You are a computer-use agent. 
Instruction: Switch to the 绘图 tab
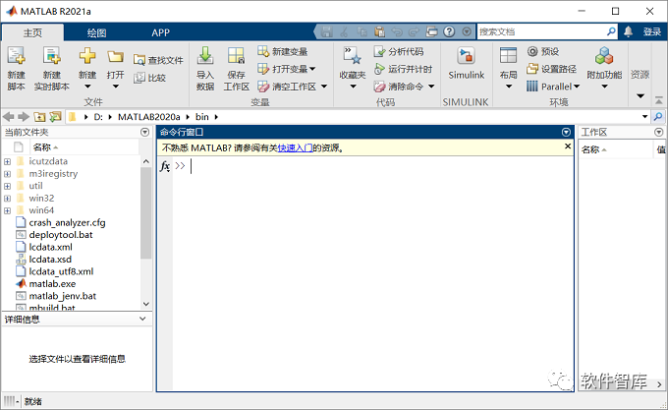(x=96, y=32)
